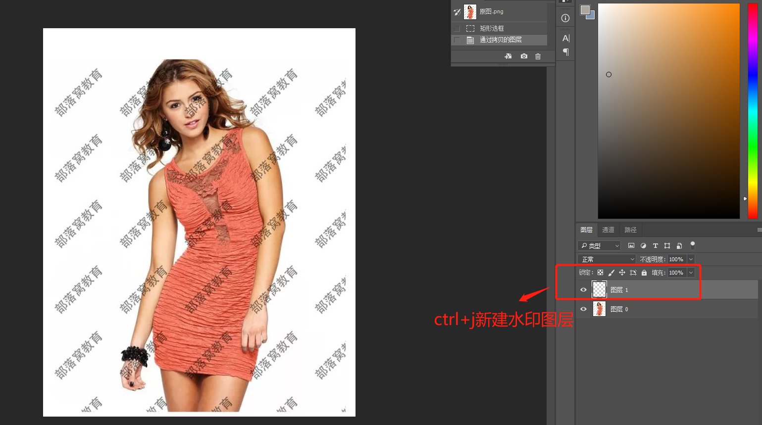Delete current history state with trash icon

click(538, 56)
